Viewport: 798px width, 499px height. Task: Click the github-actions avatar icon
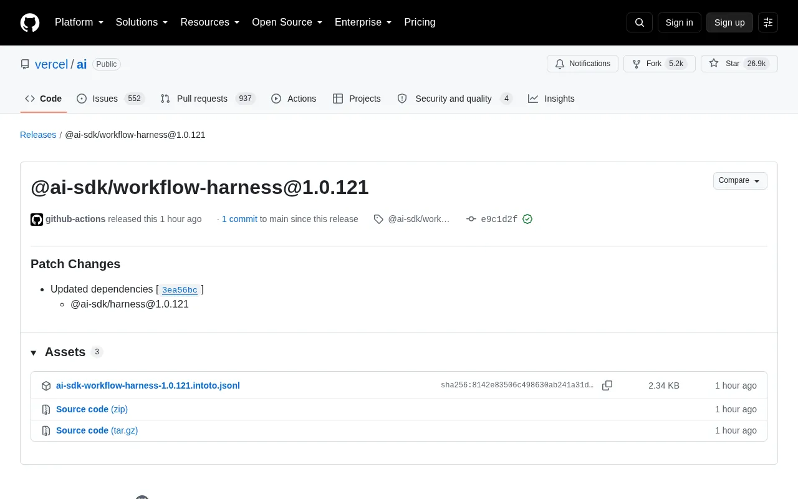click(37, 220)
